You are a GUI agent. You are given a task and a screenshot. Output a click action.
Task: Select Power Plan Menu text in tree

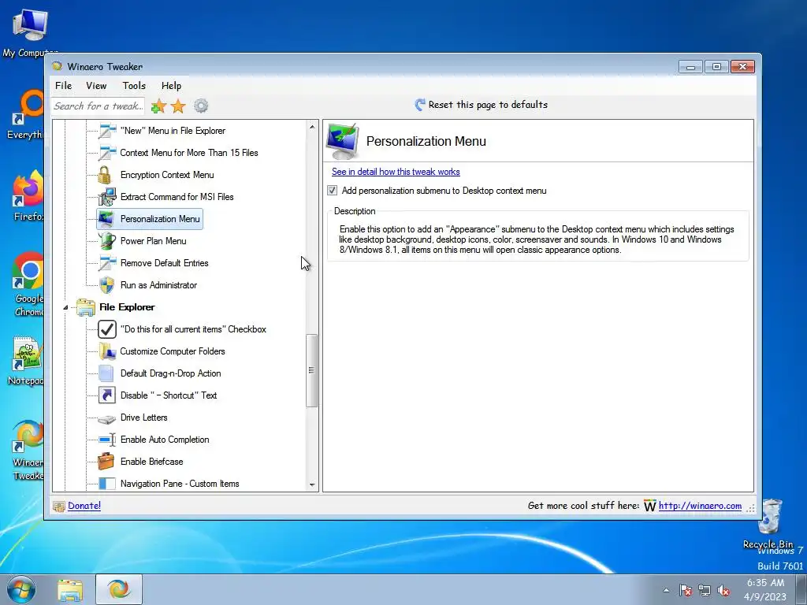pyautogui.click(x=154, y=241)
